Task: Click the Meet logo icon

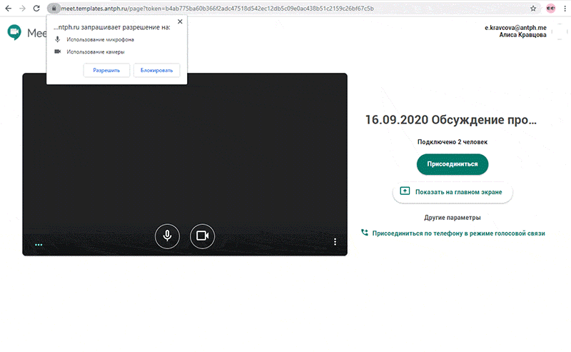Action: pos(14,32)
